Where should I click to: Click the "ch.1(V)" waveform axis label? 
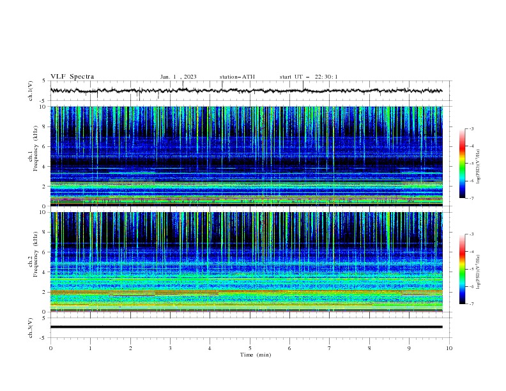tap(31, 91)
